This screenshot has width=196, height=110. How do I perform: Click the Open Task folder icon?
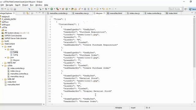tap(76, 9)
